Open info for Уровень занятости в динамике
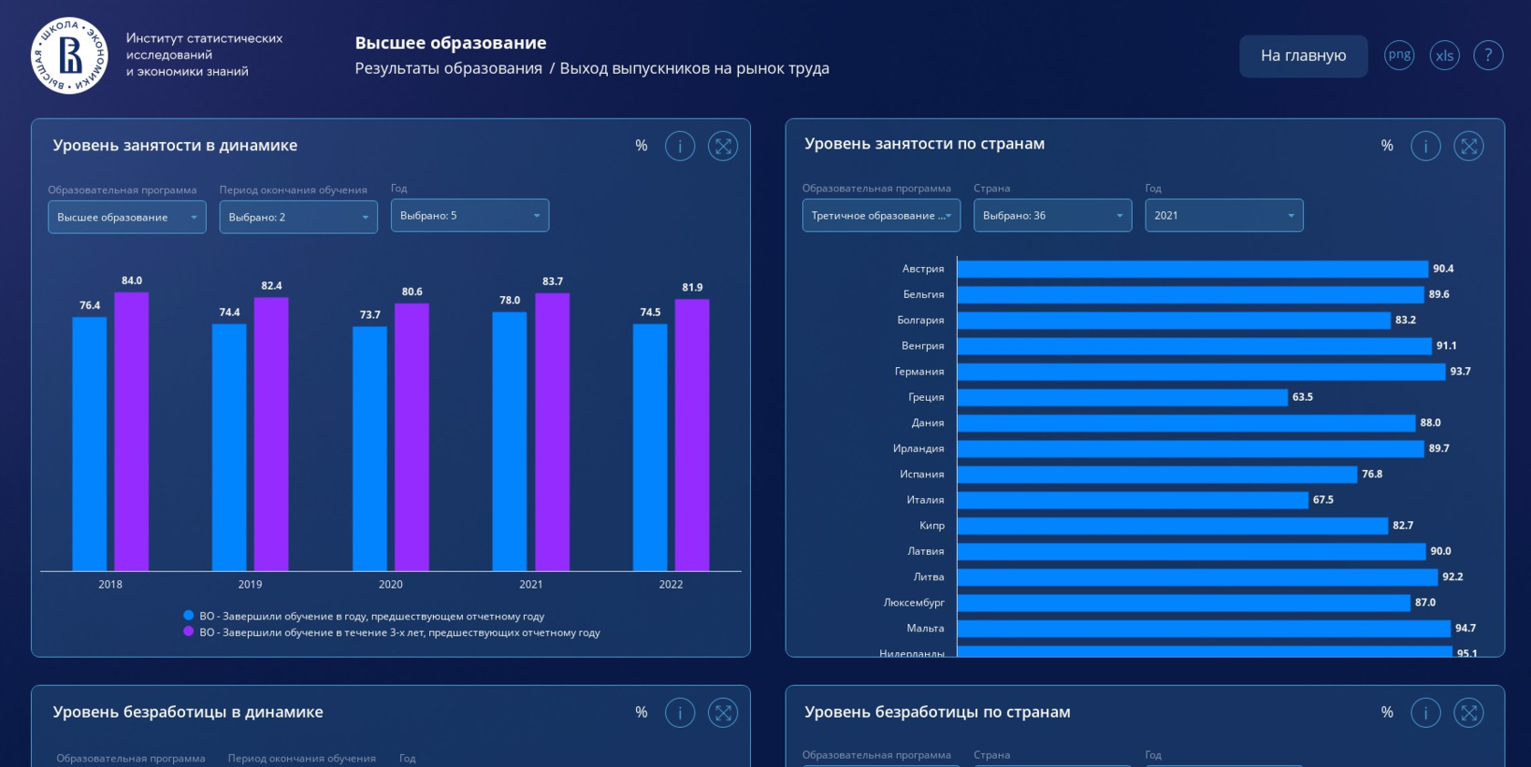Screen dimensions: 1531x767 [680, 146]
